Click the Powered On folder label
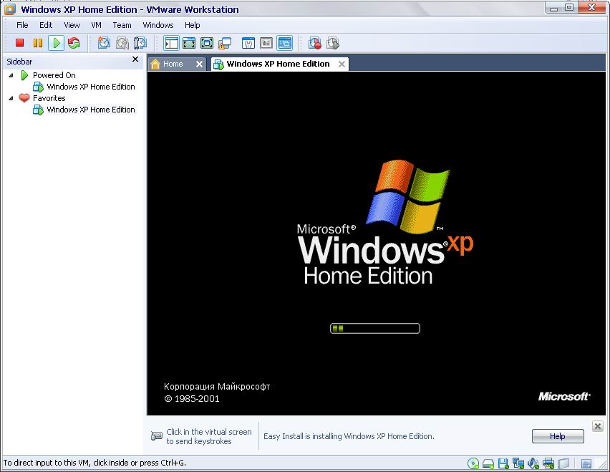Image resolution: width=610 pixels, height=472 pixels. tap(54, 75)
